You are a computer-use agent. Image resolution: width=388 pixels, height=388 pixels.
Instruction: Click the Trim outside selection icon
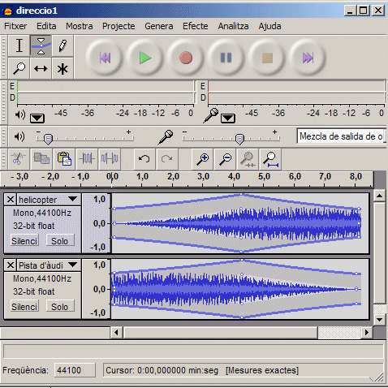(87, 159)
